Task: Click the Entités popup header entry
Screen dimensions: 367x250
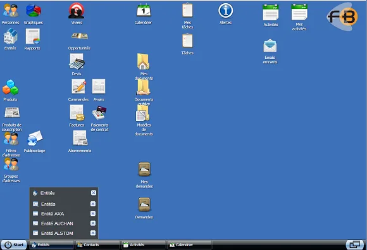Action: point(59,193)
